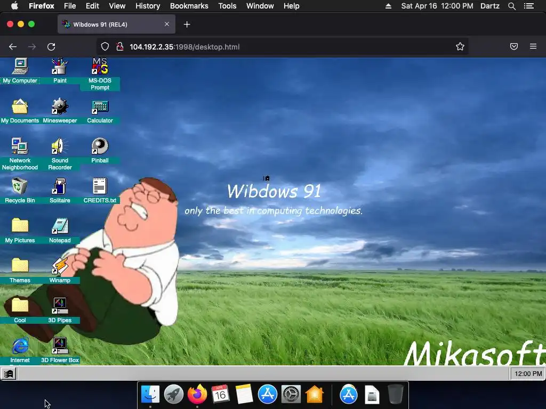Open the Internet Explorer icon
This screenshot has height=409, width=546.
point(20,350)
